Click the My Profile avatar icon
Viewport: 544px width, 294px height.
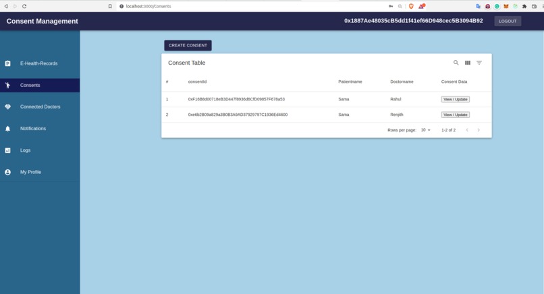(7, 173)
